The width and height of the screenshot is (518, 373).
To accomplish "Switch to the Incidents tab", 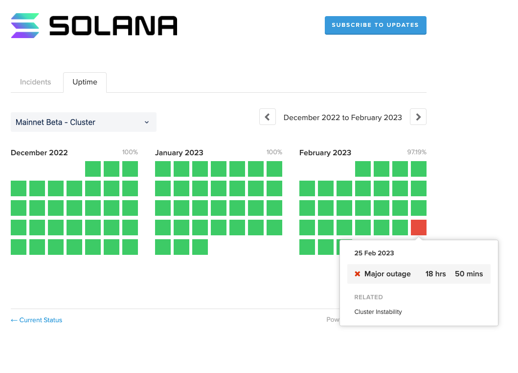I will click(x=35, y=82).
